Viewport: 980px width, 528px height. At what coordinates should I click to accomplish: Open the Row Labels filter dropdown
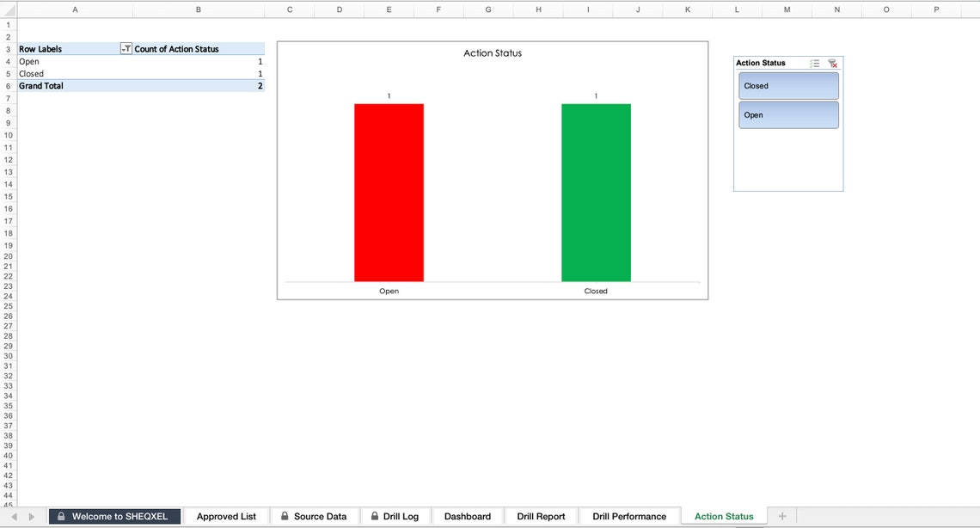(x=125, y=49)
